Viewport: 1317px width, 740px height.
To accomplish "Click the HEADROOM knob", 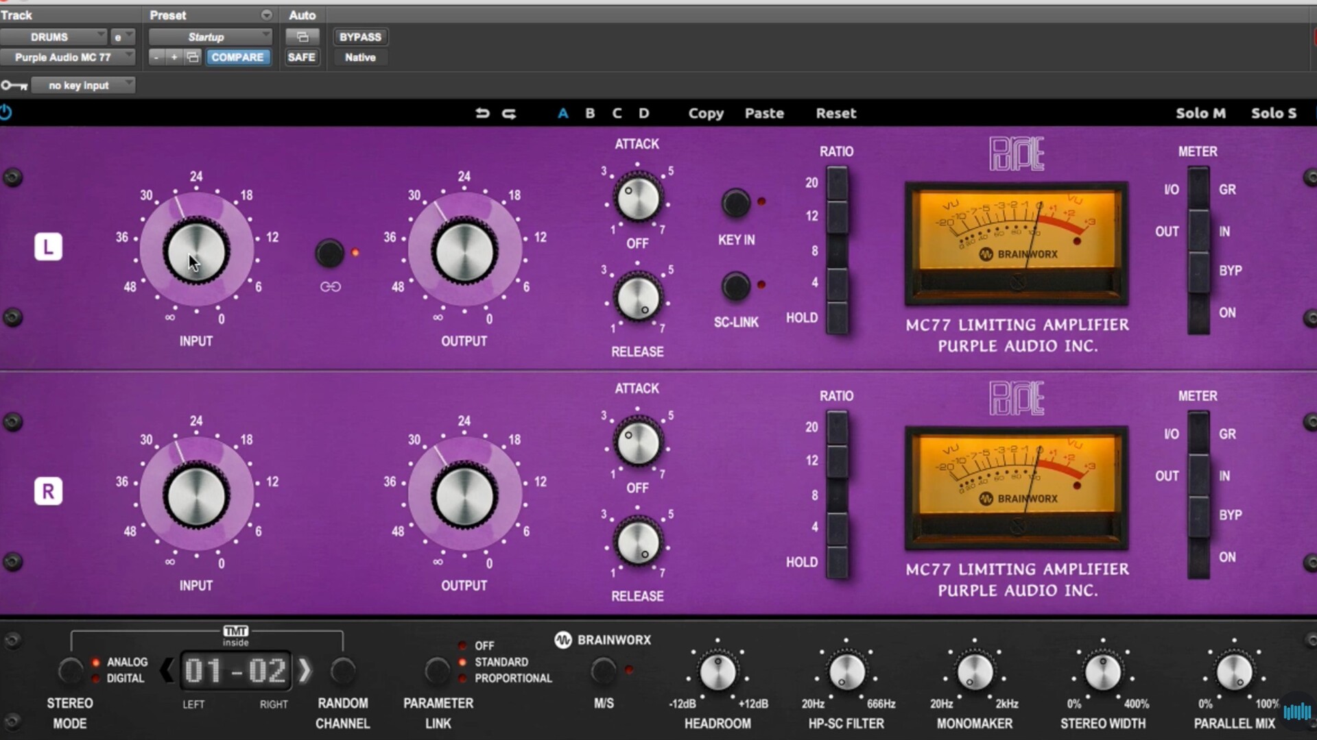I will point(717,672).
